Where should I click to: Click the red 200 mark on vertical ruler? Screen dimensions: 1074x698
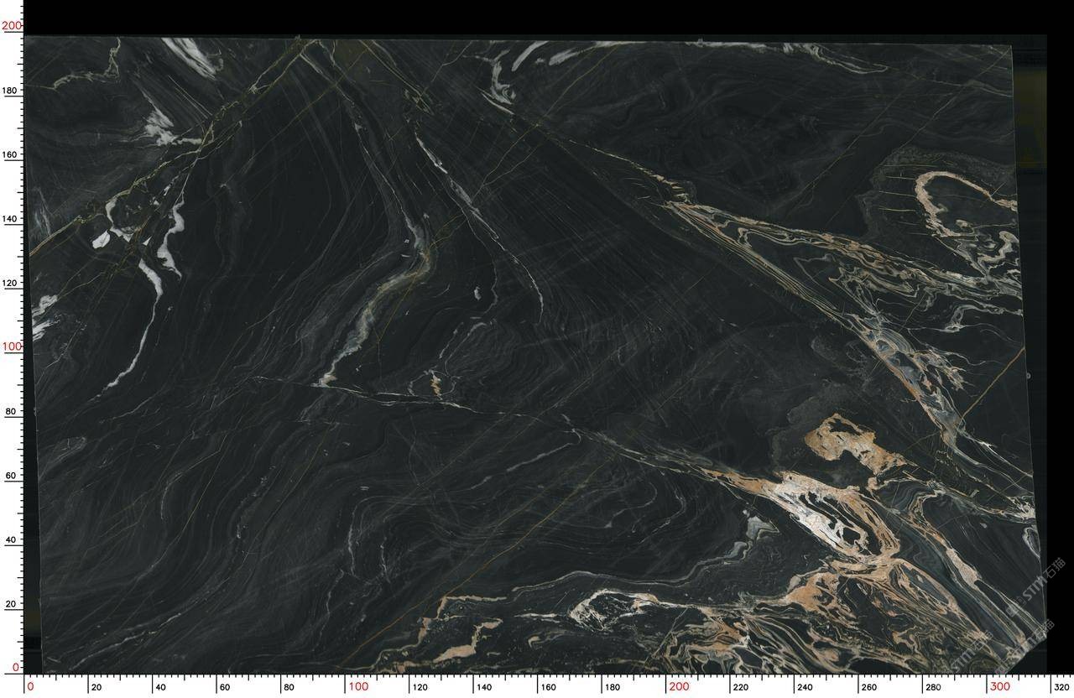11,26
